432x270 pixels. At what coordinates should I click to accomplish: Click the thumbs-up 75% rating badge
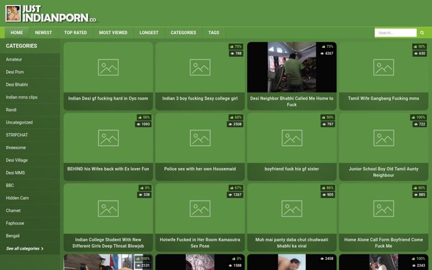coord(236,47)
